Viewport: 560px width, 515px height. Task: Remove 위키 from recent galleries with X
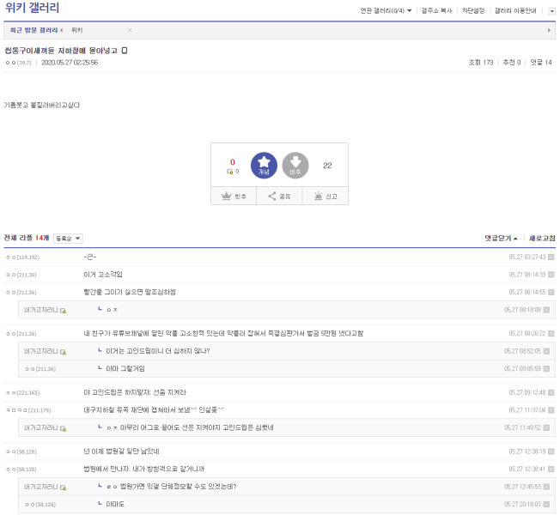pos(130,30)
